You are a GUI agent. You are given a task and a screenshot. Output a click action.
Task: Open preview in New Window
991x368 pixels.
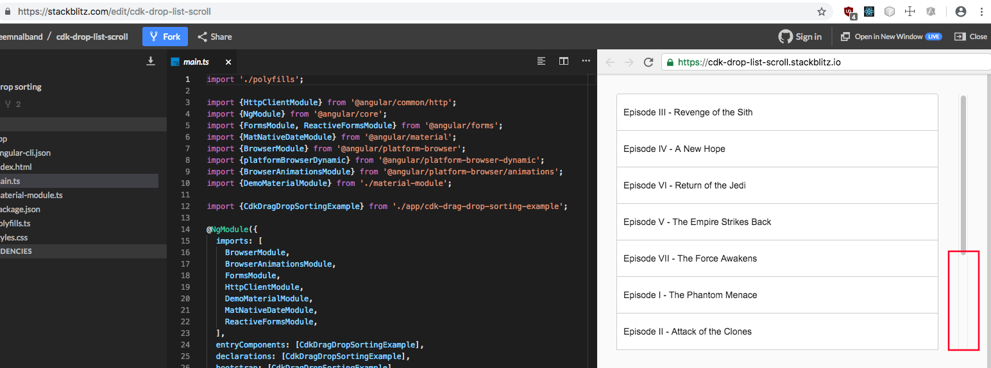891,37
